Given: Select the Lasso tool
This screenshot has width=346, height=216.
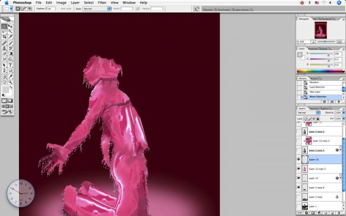Looking at the screenshot, I should pyautogui.click(x=4, y=32).
